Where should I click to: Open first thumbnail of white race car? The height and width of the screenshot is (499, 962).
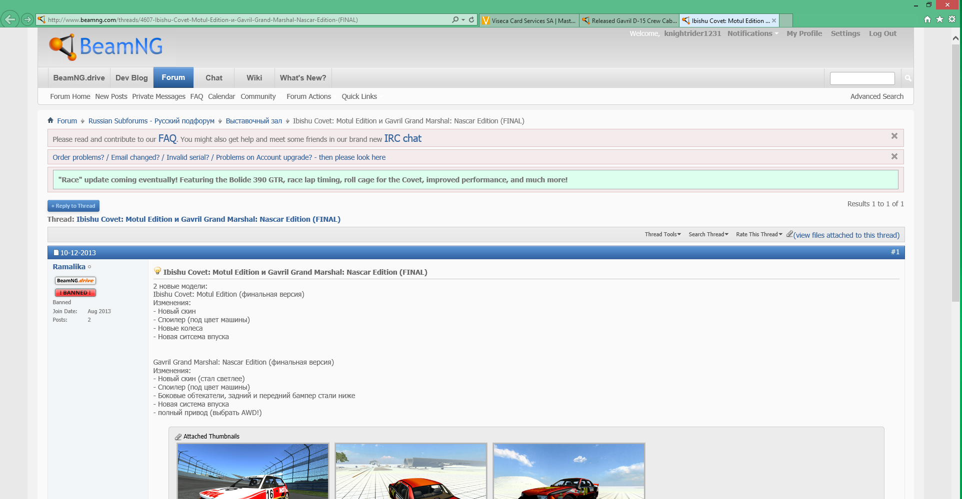point(253,471)
